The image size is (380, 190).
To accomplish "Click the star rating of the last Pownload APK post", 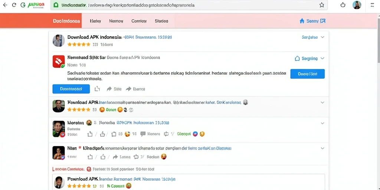I will click(x=79, y=186).
